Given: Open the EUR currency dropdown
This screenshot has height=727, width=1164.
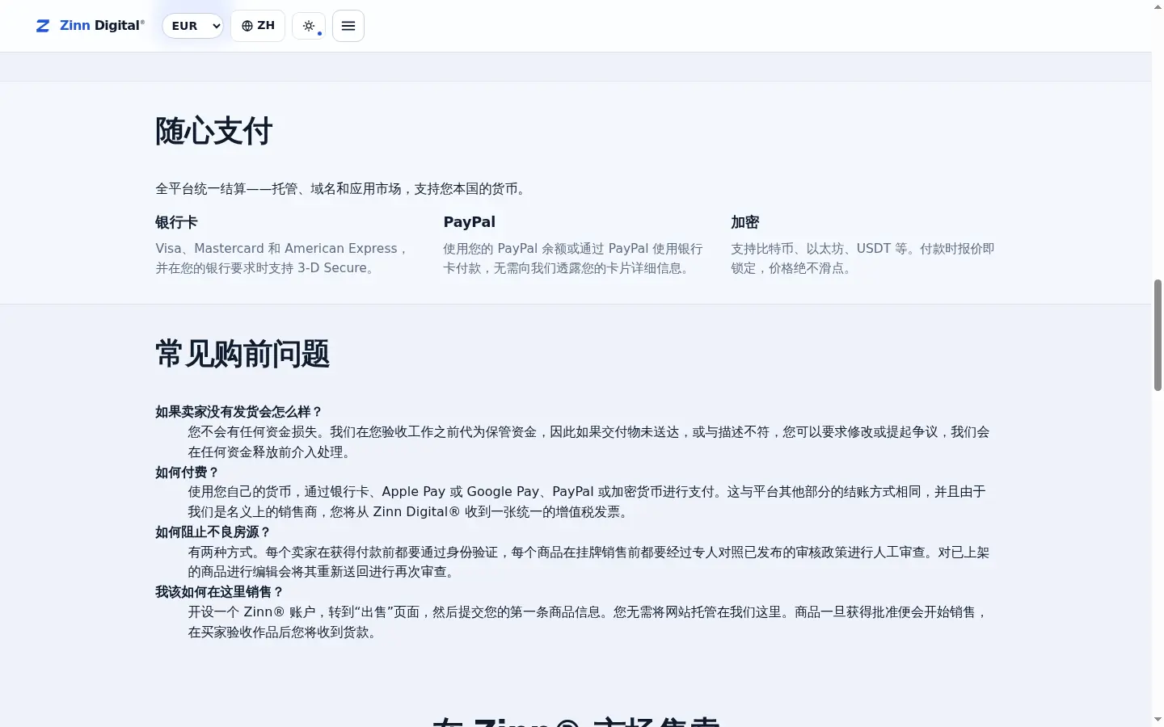Looking at the screenshot, I should coord(192,26).
